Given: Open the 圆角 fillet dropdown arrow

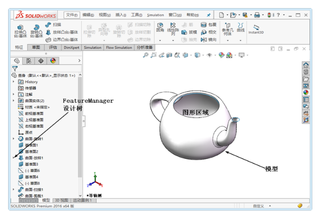Looking at the screenshot, I should (x=160, y=40).
